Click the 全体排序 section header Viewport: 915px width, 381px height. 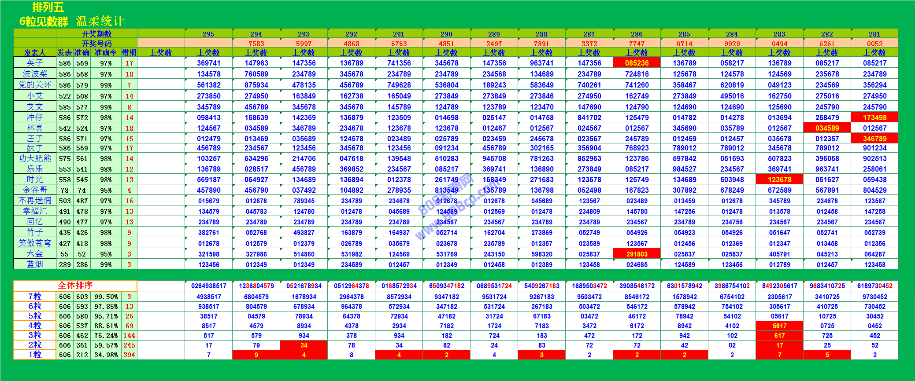pyautogui.click(x=75, y=286)
